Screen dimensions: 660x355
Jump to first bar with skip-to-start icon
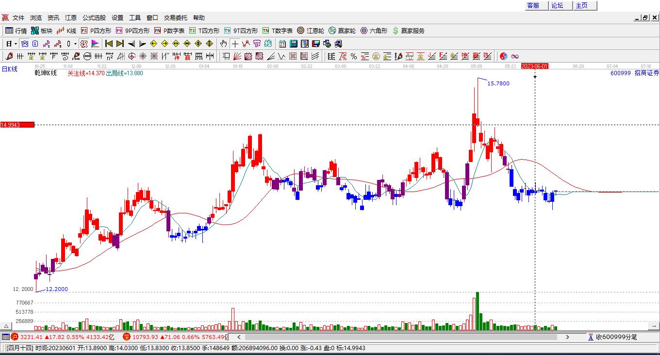[109, 44]
